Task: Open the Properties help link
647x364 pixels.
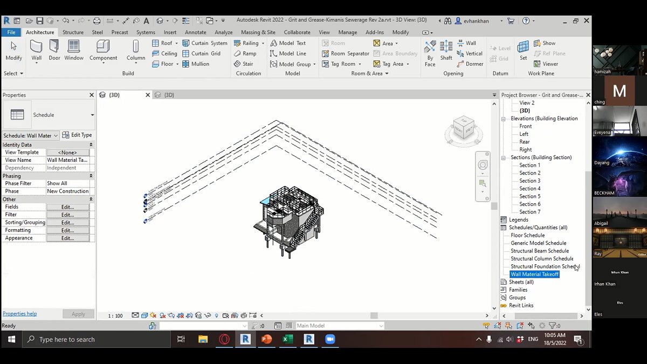Action: (x=20, y=314)
